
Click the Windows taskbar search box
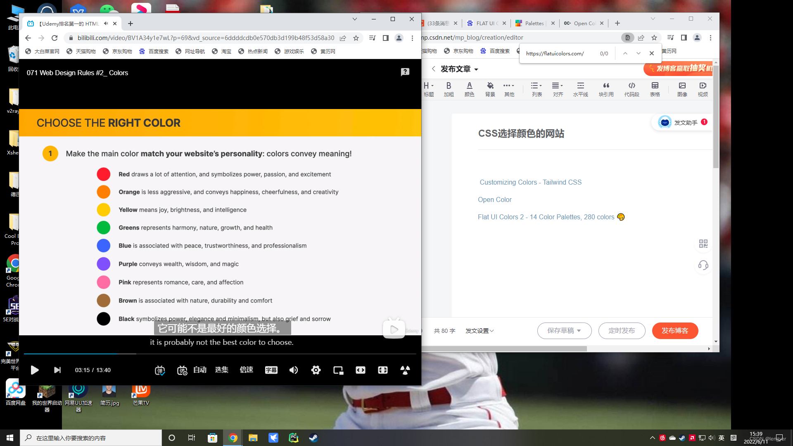[91, 438]
